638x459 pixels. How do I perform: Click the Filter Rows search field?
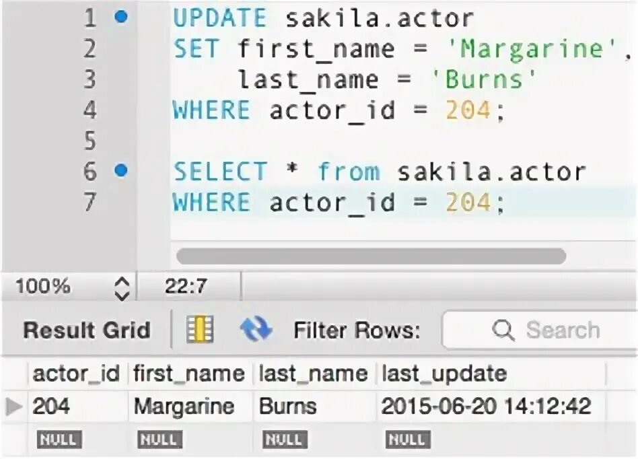point(540,330)
